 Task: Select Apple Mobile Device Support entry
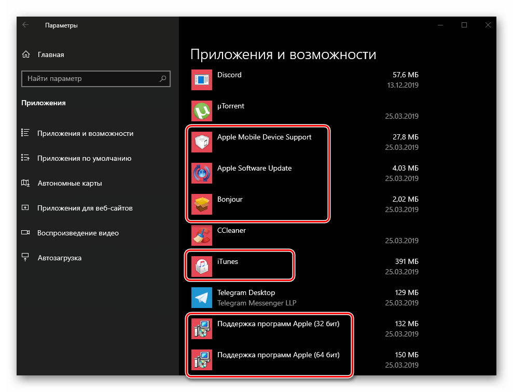(x=265, y=137)
